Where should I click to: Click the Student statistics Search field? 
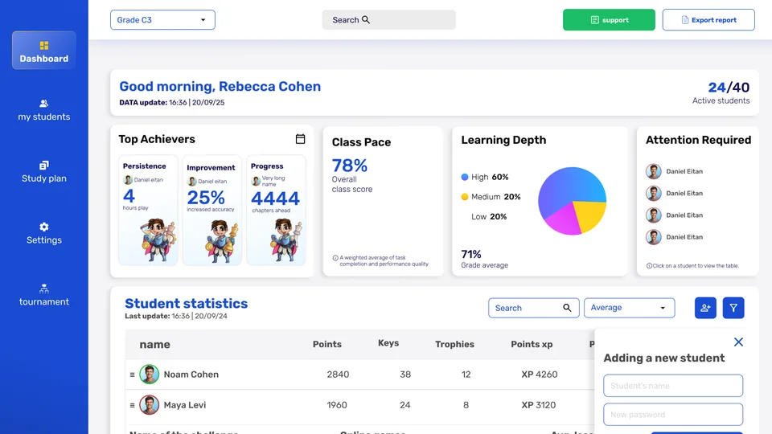(534, 308)
